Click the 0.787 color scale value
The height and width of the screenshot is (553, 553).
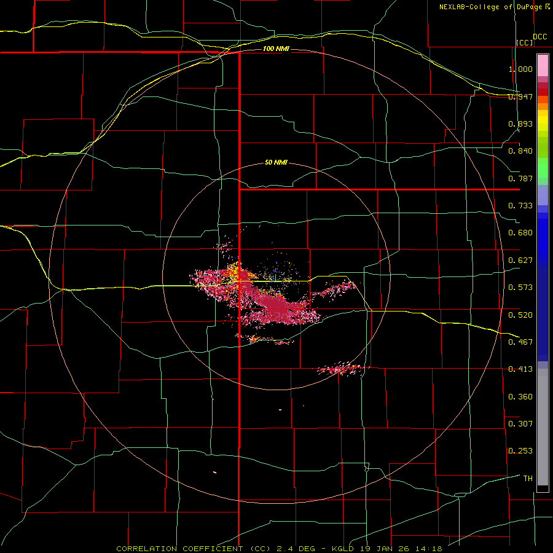(x=520, y=178)
